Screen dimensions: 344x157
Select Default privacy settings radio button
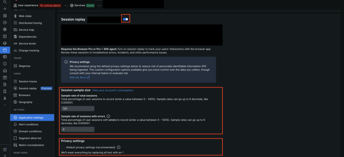(63, 147)
